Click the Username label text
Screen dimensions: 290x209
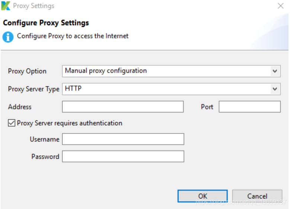tap(45, 139)
